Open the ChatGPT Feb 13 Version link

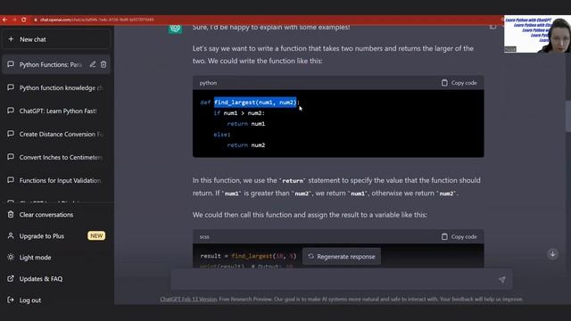[x=188, y=300]
